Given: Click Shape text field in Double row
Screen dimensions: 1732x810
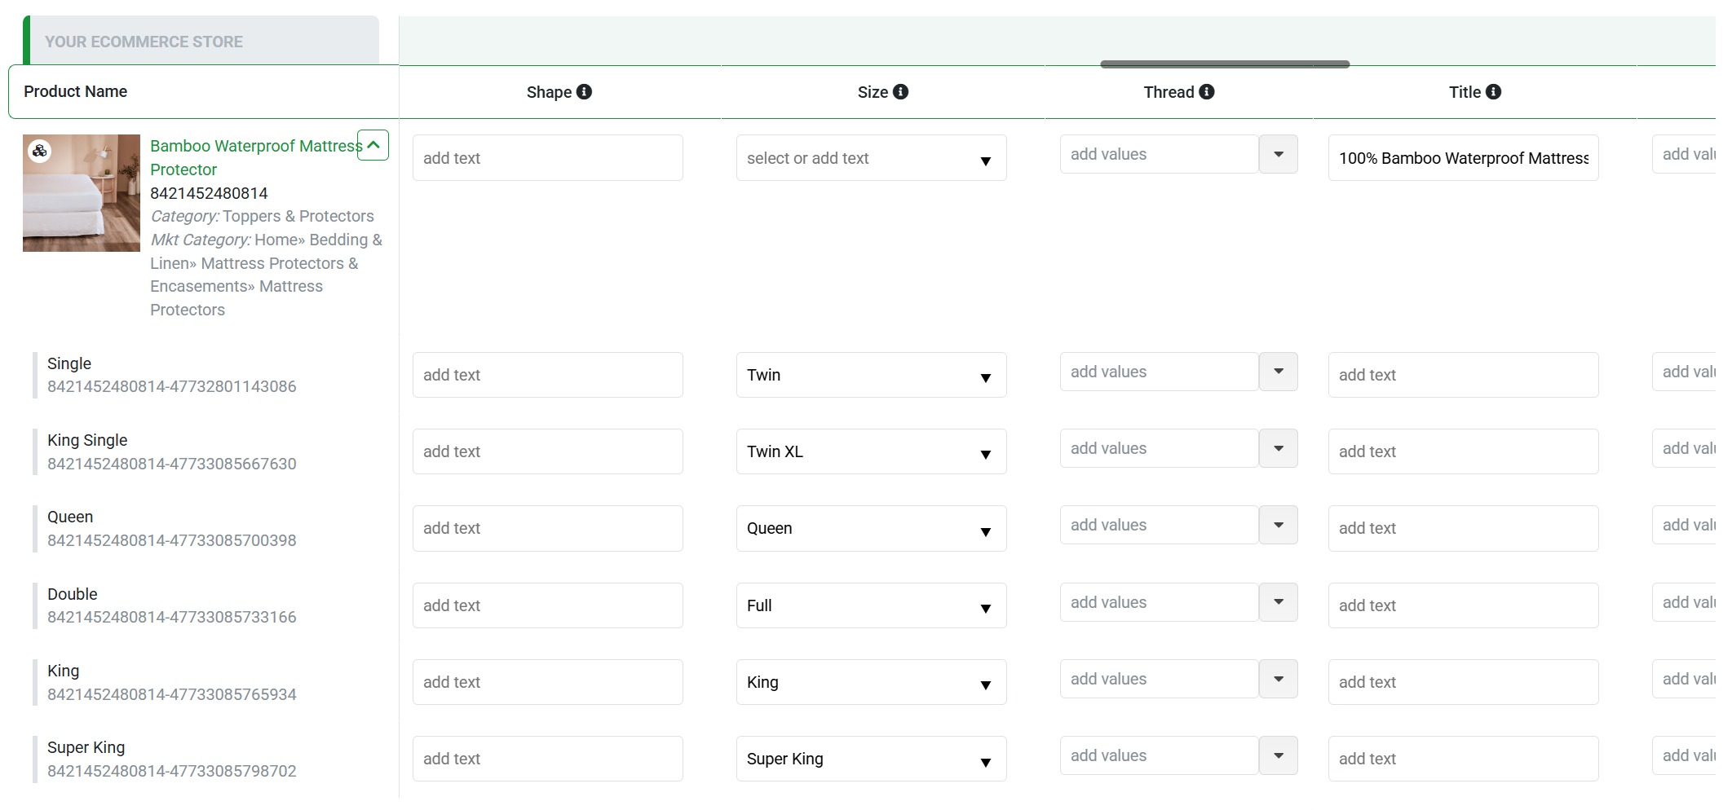Looking at the screenshot, I should (548, 605).
